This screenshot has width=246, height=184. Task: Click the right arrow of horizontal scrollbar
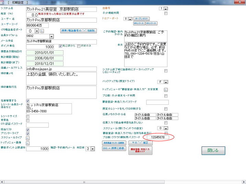(244, 182)
